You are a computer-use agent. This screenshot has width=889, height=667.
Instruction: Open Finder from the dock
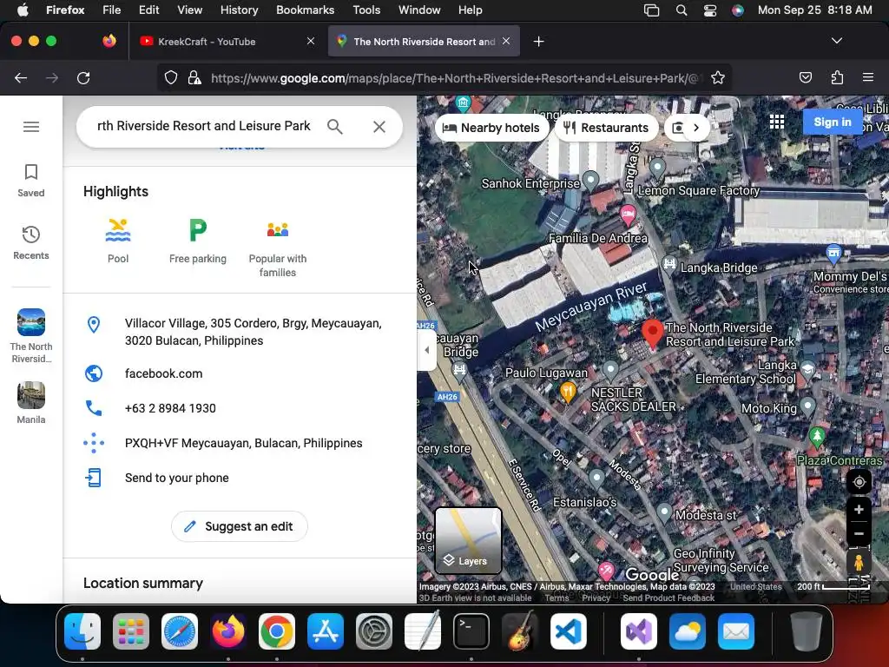point(82,631)
